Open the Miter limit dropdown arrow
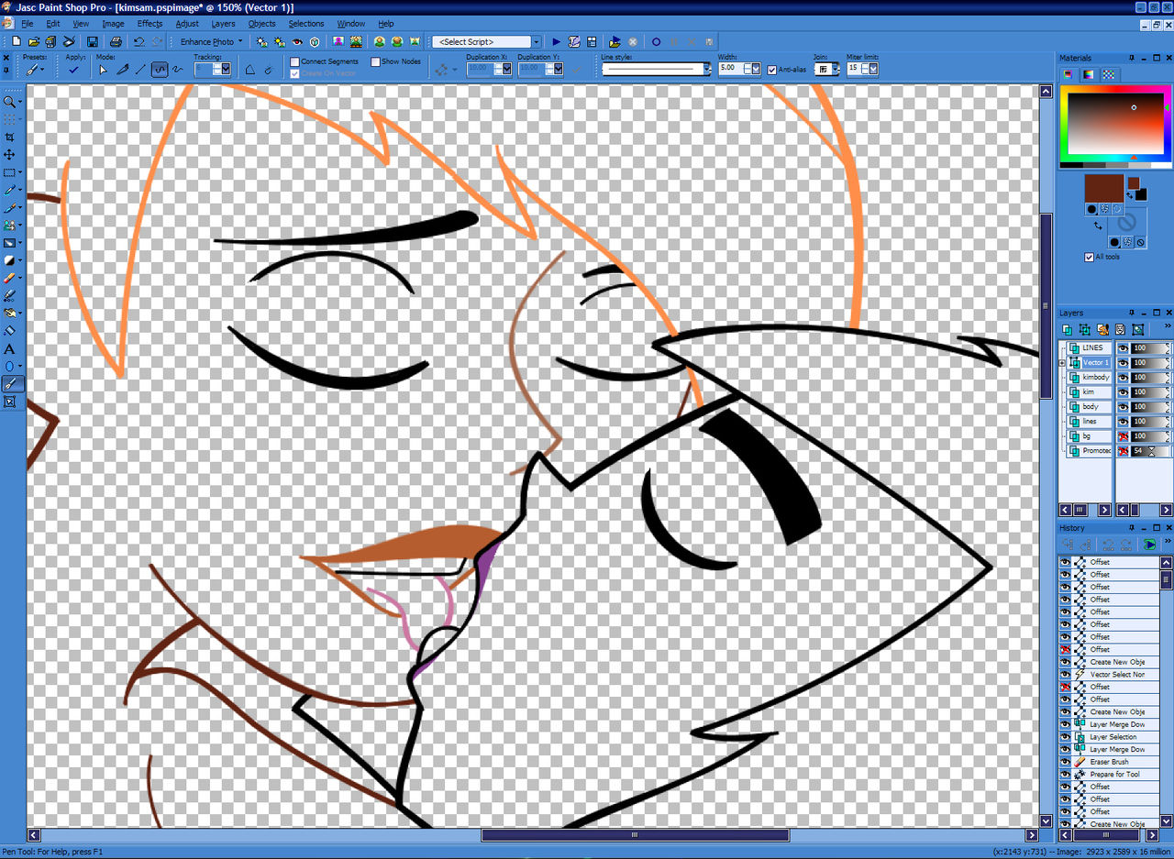This screenshot has height=859, width=1174. tap(871, 70)
